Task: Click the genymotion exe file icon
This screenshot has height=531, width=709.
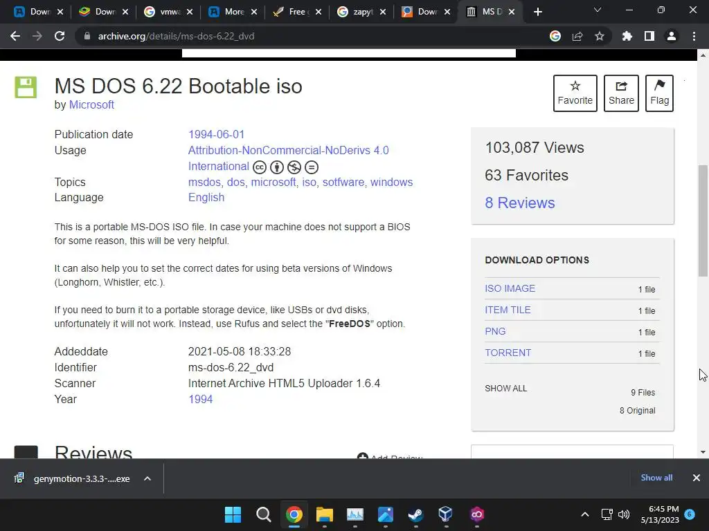Action: 19,478
